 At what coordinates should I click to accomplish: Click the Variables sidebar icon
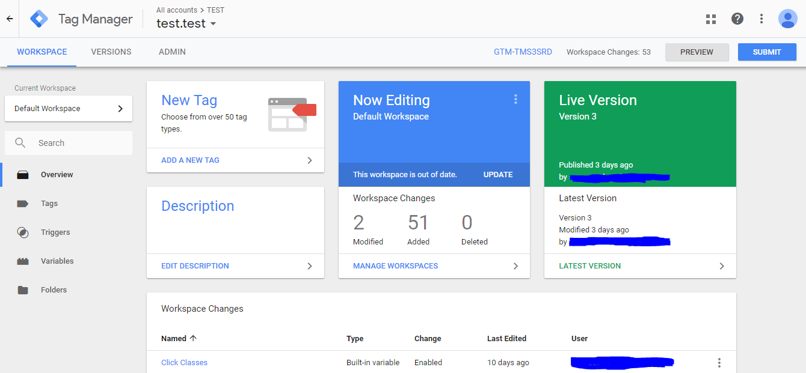[x=23, y=261]
